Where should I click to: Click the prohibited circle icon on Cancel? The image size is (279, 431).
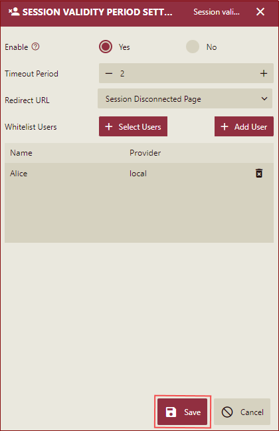[x=227, y=412]
